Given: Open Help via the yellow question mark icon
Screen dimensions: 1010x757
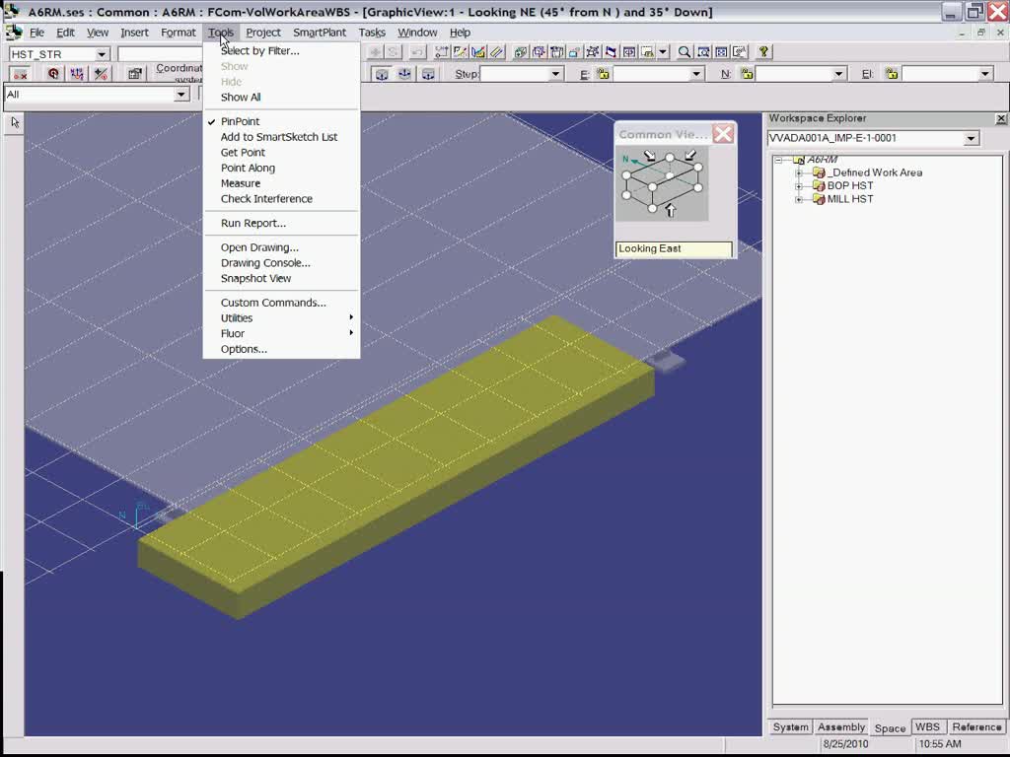Looking at the screenshot, I should (763, 52).
